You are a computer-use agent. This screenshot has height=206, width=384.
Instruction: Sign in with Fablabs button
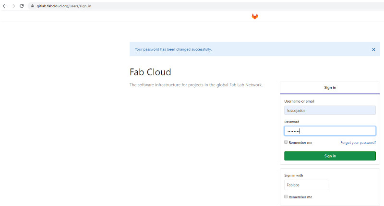[306, 185]
